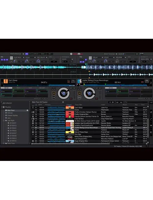Open the settings gear icon in top bar
Screen dimensions: 153x200
tap(137, 54)
